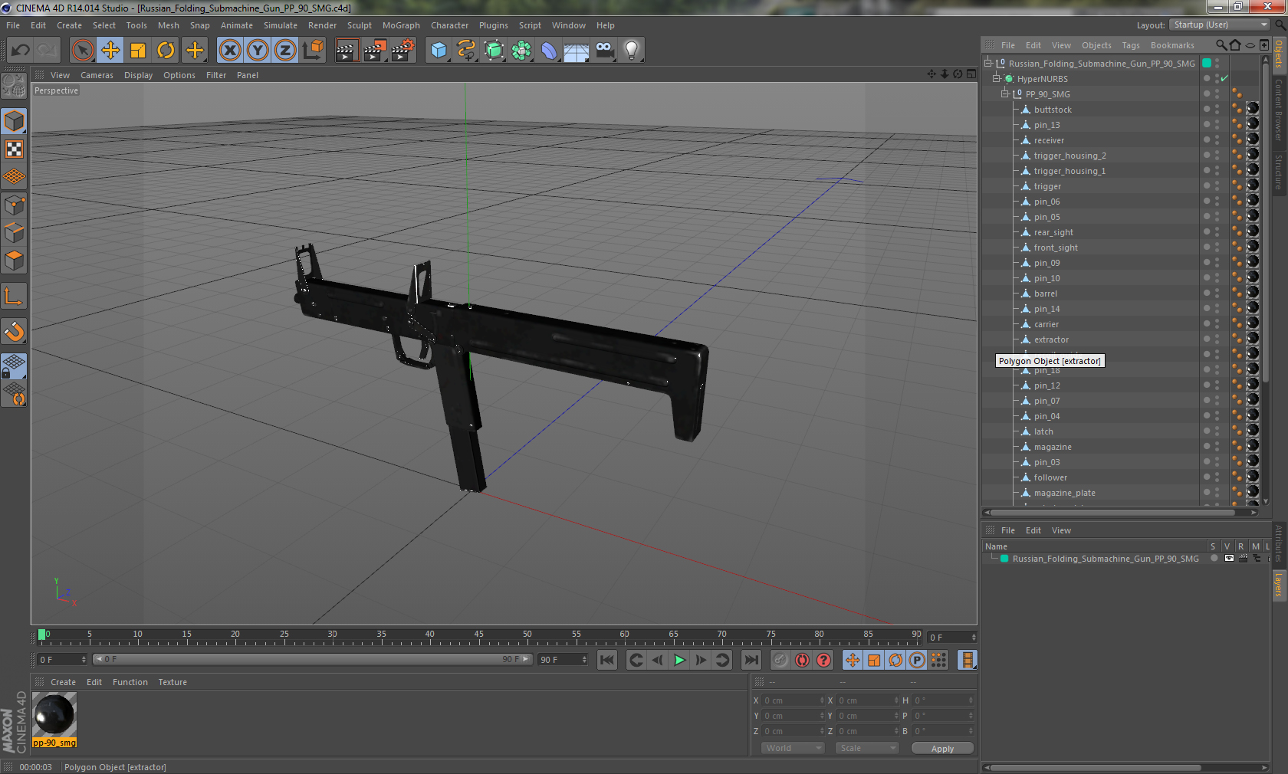The image size is (1288, 774).
Task: Open the Layout dropdown
Action: tap(1221, 25)
